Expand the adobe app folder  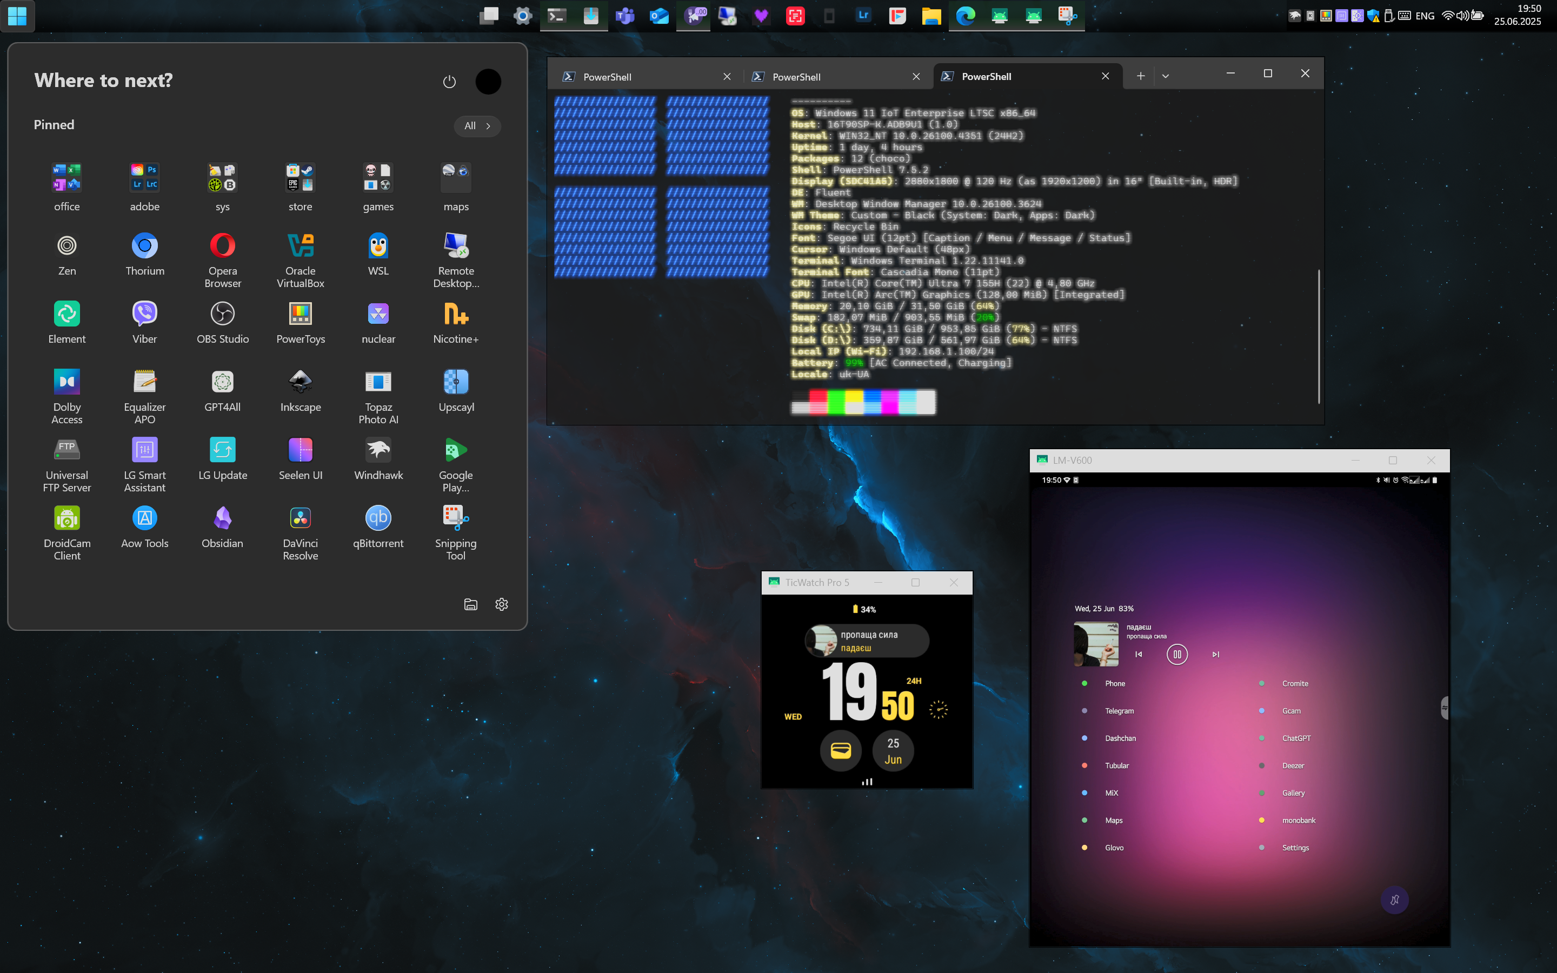144,178
